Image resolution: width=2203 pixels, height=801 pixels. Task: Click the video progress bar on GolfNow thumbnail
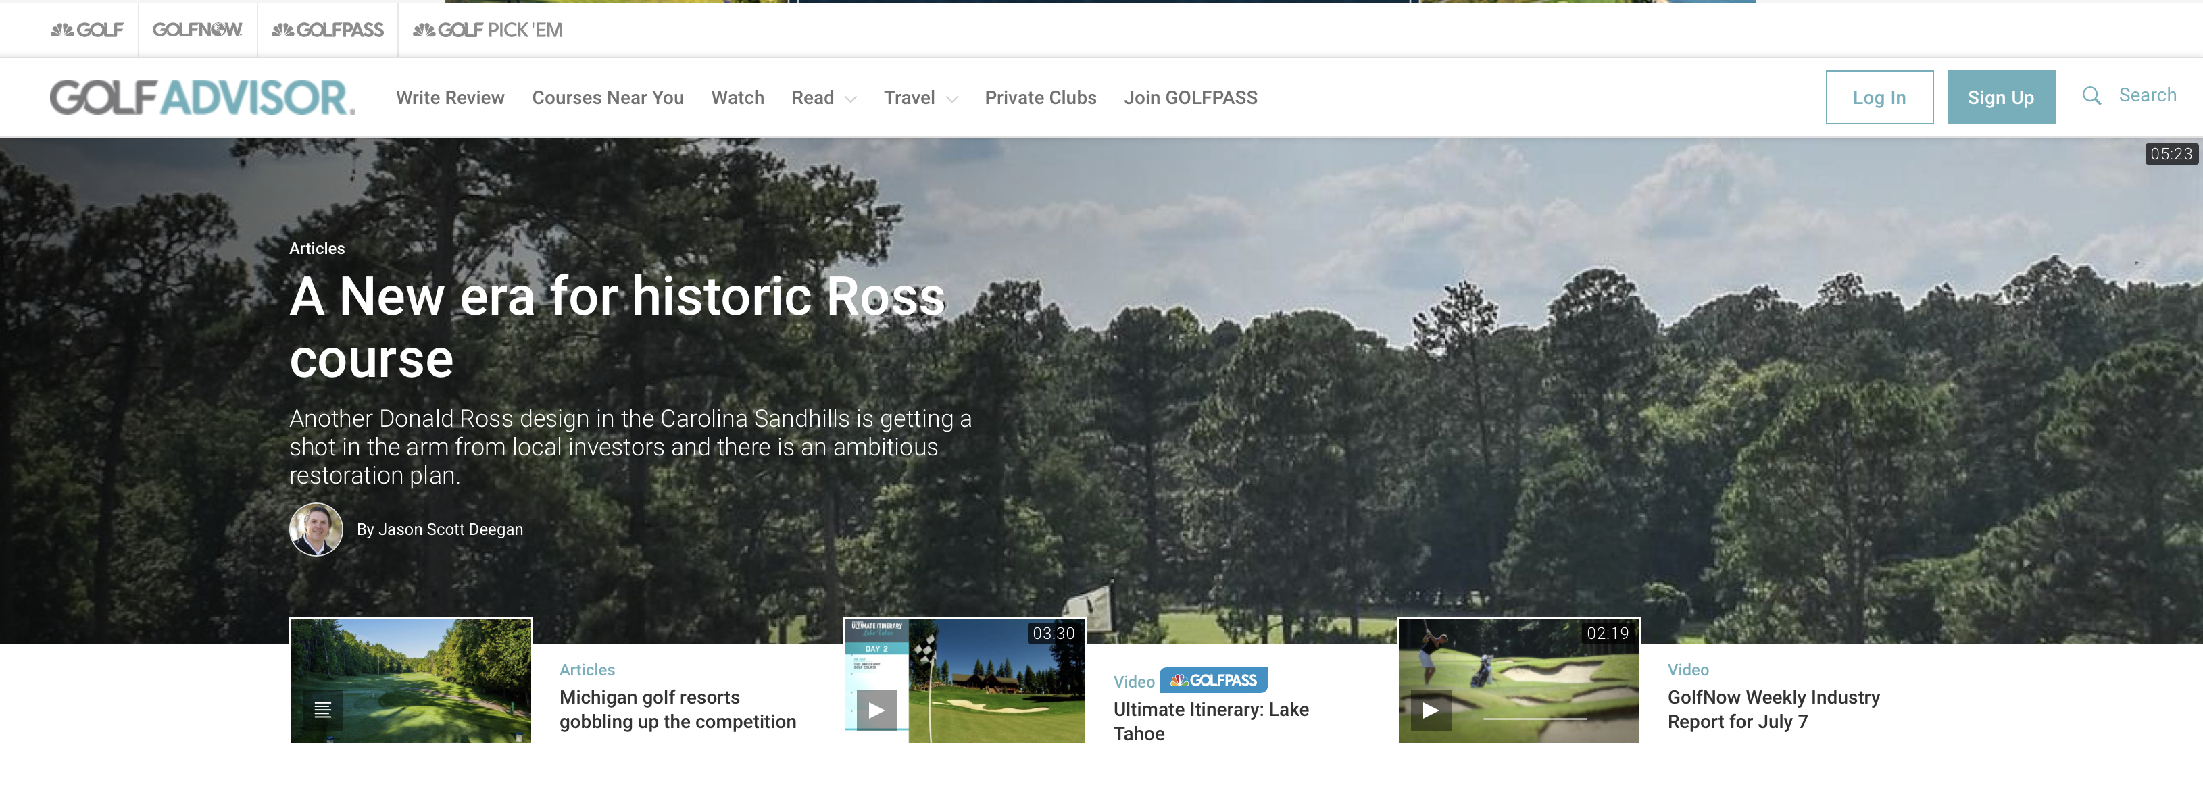(1534, 719)
